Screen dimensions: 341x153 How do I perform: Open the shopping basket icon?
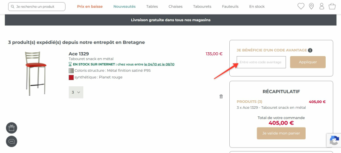click(x=332, y=6)
